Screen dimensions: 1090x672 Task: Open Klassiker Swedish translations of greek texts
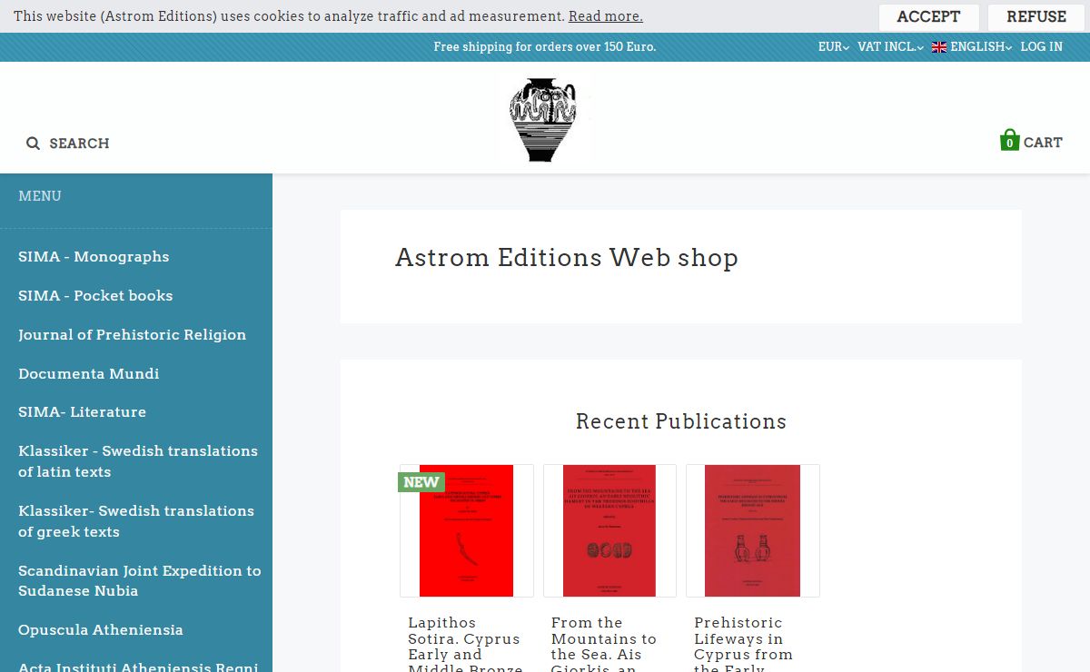(136, 521)
